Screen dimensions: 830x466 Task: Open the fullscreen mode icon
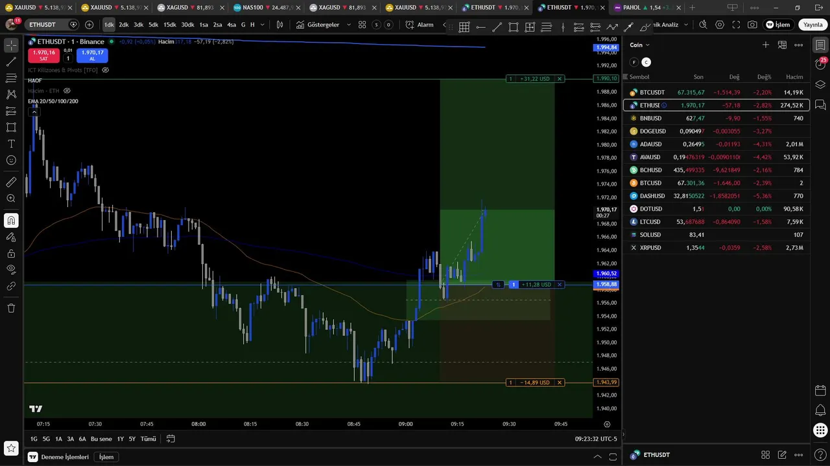tap(736, 25)
